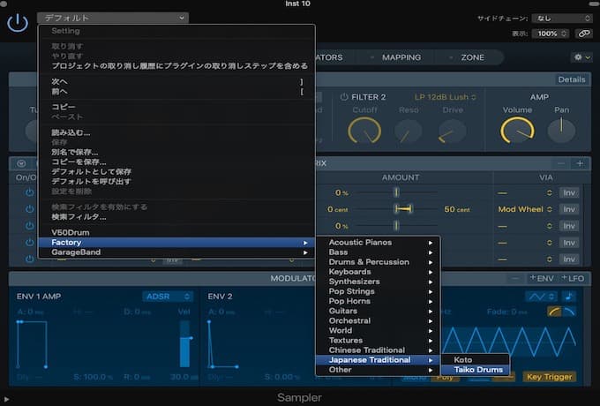This screenshot has height=406, width=600.
Task: Open the LFO waveform selector
Action: click(541, 297)
